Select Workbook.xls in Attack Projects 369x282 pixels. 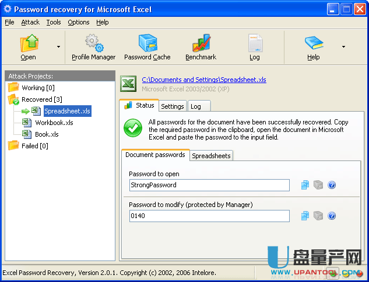[54, 123]
